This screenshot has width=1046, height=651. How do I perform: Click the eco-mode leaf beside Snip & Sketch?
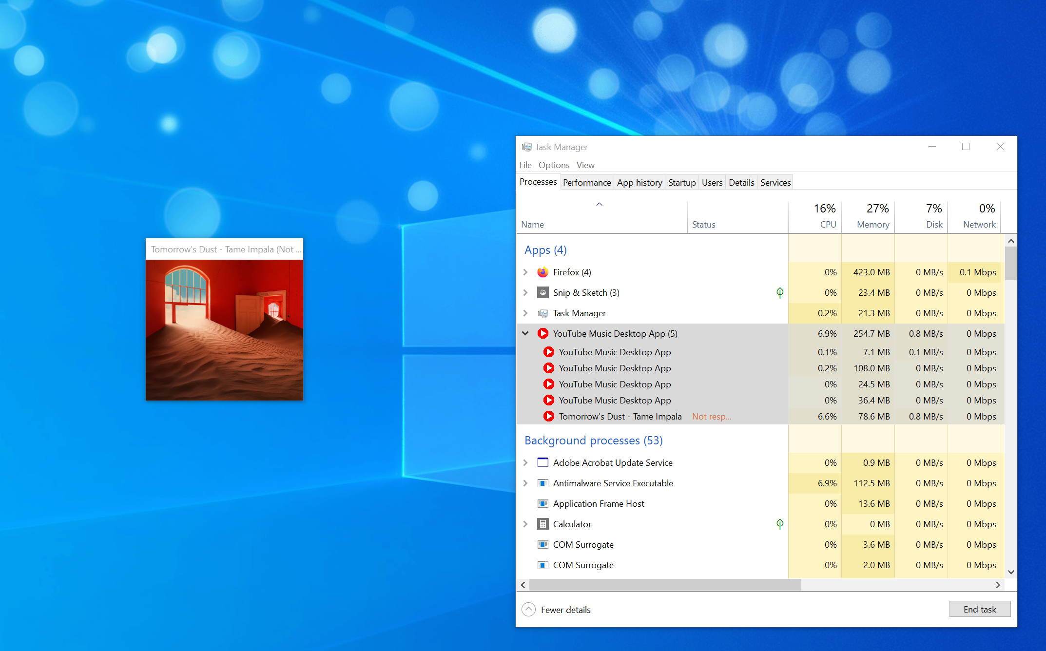[x=780, y=292]
